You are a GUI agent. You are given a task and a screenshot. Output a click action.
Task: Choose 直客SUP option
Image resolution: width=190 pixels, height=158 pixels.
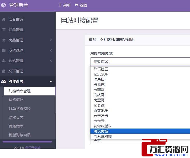pyautogui.click(x=140, y=110)
